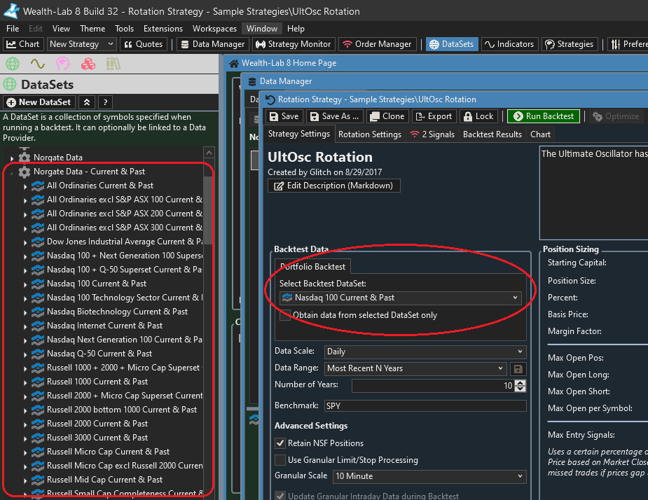Click the New DataSet button

point(39,102)
